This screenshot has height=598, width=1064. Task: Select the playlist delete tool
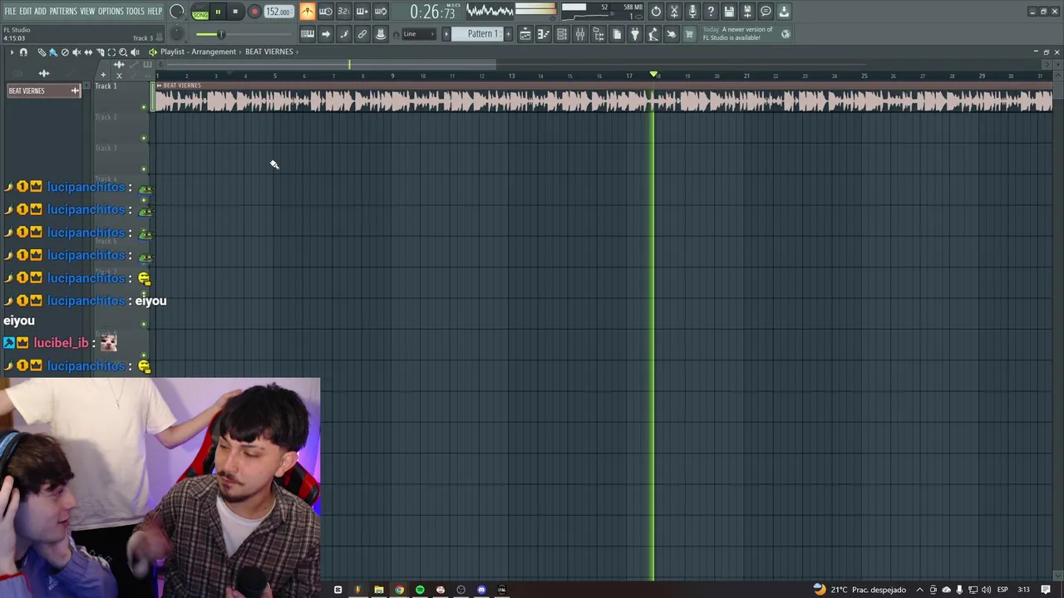[x=65, y=52]
